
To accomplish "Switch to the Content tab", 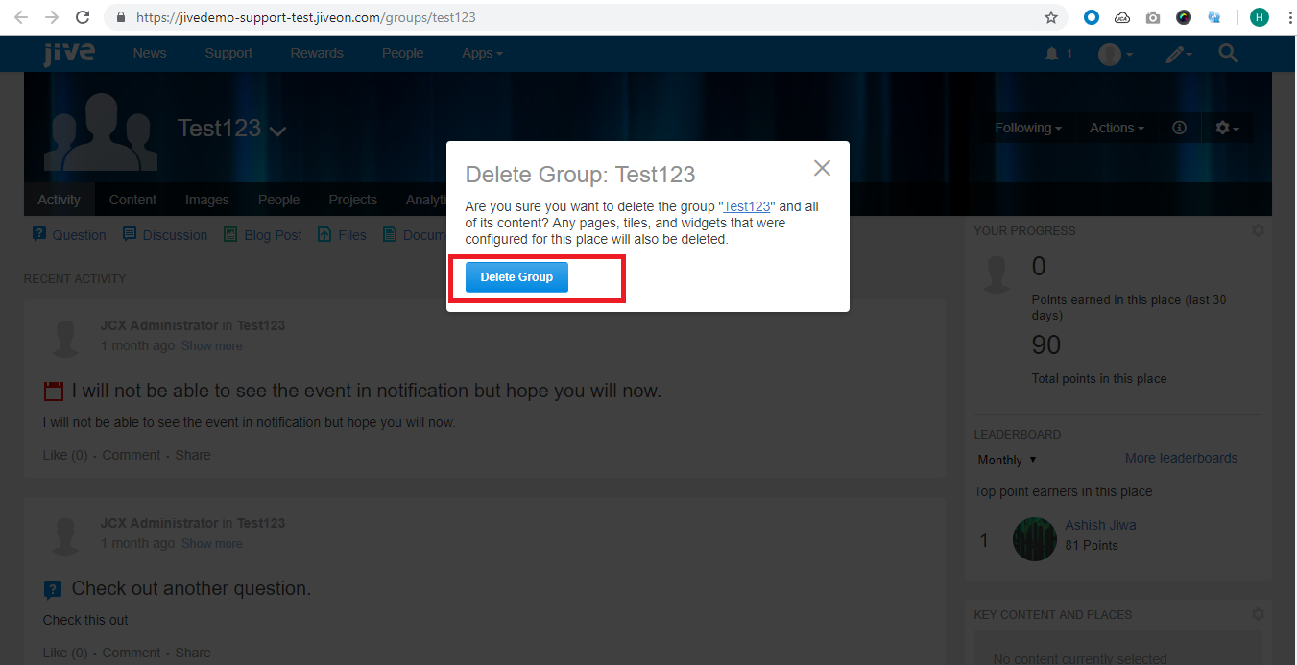I will point(132,200).
